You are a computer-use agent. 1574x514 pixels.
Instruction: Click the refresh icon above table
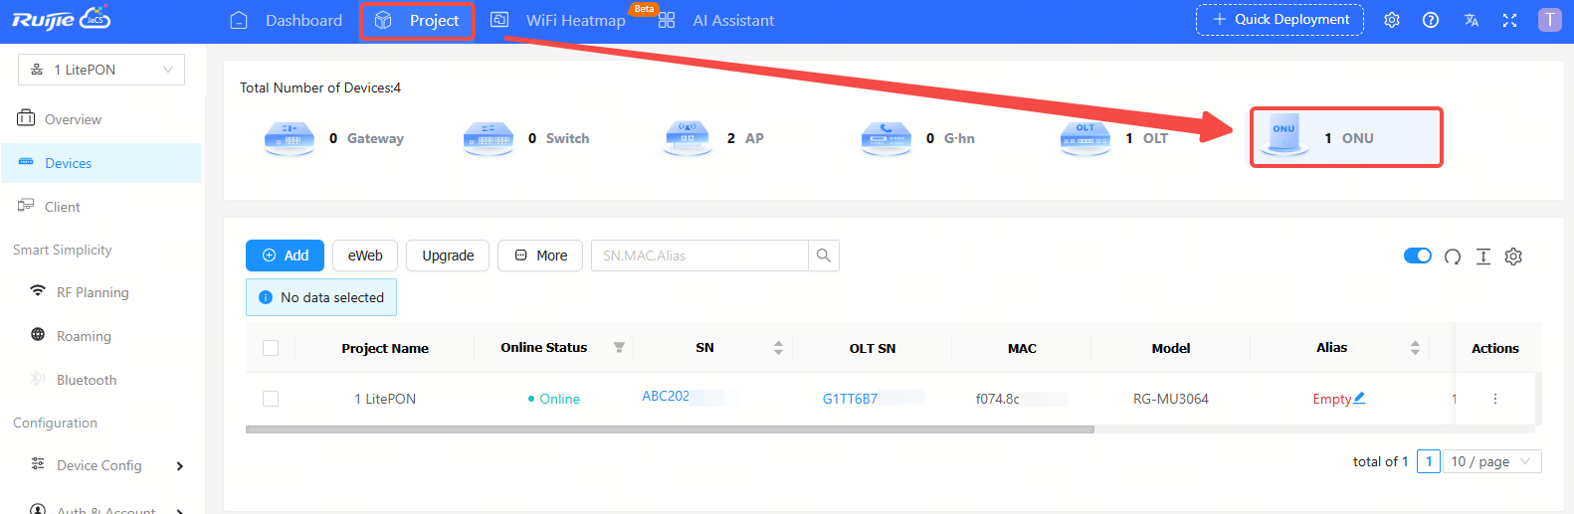coord(1453,257)
